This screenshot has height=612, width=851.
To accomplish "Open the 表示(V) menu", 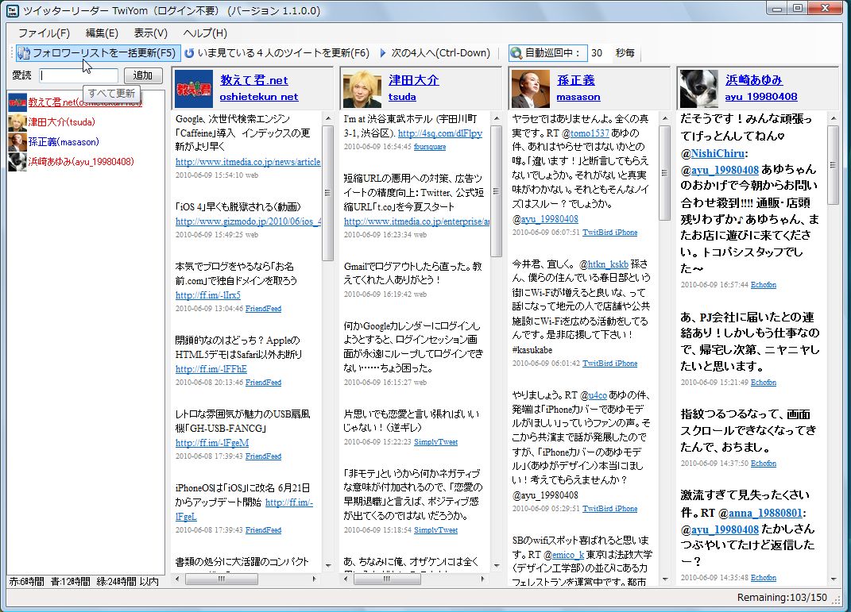I will click(151, 33).
